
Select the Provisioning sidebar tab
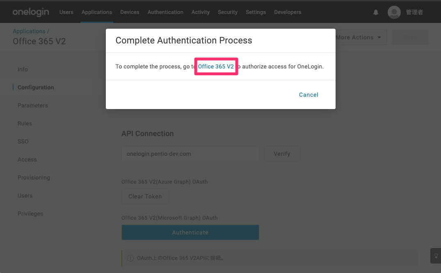pos(34,177)
